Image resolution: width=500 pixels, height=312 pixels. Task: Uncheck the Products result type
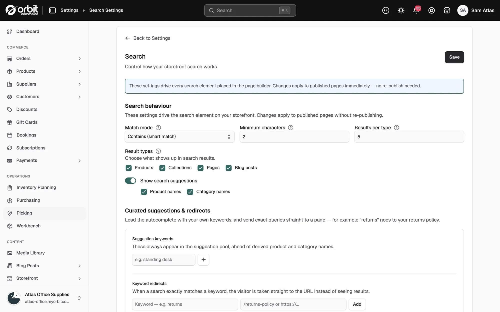pos(128,168)
